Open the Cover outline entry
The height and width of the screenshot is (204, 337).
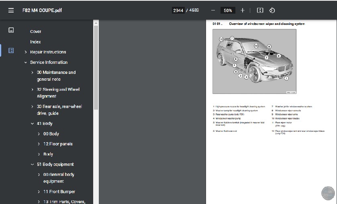(x=36, y=31)
